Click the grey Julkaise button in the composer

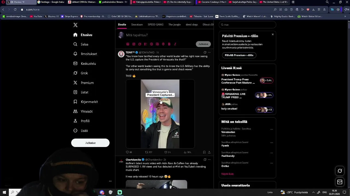203,44
